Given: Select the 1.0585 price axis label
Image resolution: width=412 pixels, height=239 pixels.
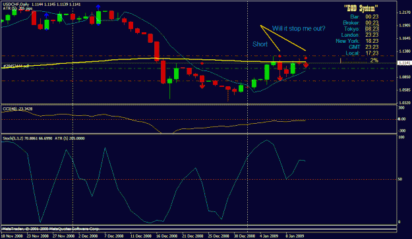Looking at the screenshot, I should (x=405, y=90).
